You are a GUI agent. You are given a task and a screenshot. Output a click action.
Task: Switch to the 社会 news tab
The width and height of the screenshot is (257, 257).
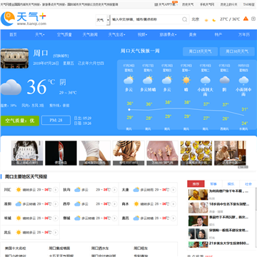point(248,184)
